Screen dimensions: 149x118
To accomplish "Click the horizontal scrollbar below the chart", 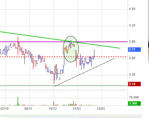I will point(71,116).
